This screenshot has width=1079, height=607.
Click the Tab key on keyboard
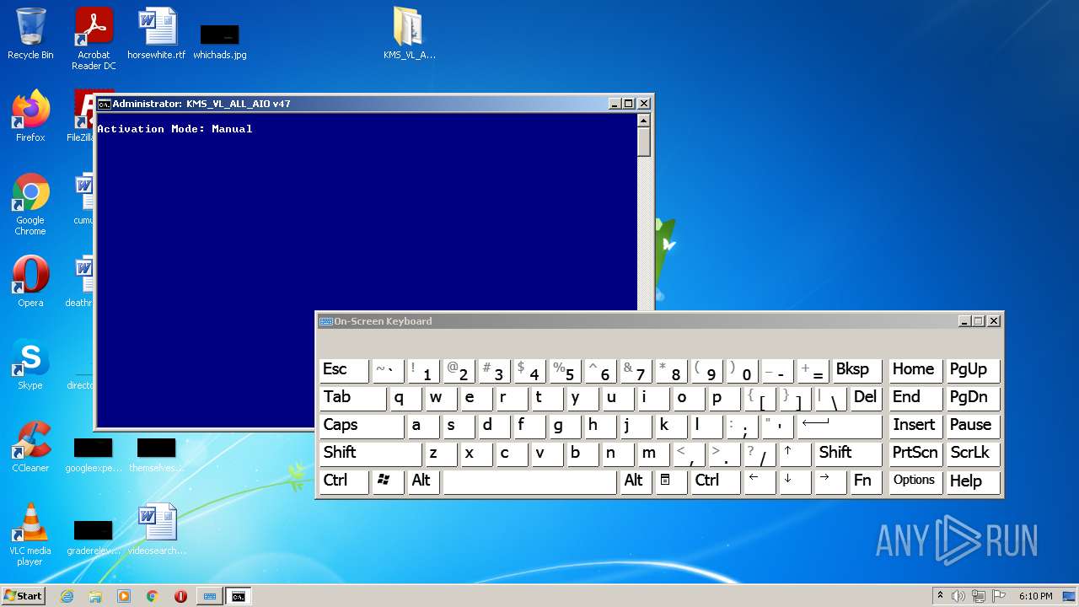tap(353, 397)
